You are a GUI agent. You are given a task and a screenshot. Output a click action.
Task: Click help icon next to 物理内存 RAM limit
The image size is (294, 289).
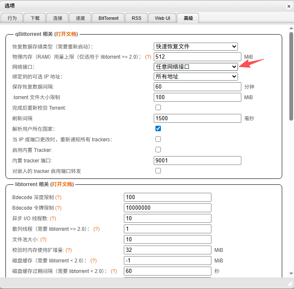(x=148, y=57)
